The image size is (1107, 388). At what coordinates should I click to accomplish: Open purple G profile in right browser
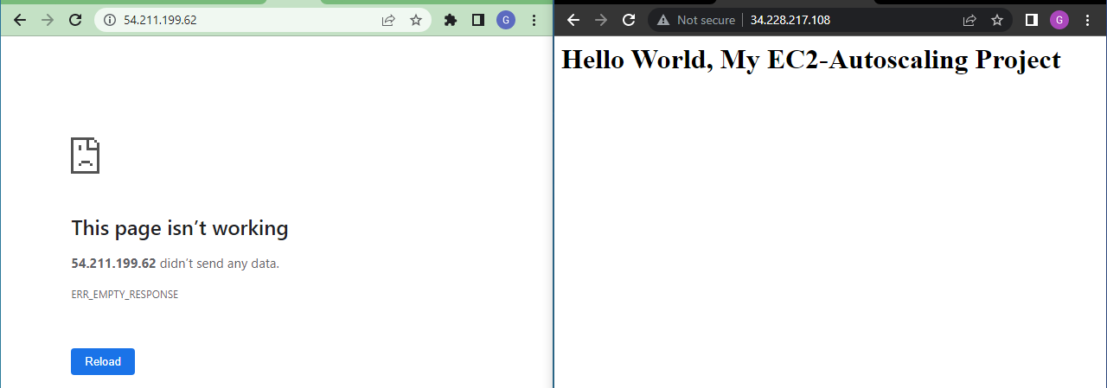[1059, 20]
